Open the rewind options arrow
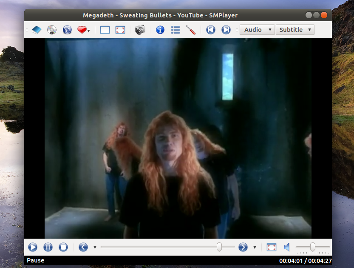The height and width of the screenshot is (268, 354). [x=94, y=247]
